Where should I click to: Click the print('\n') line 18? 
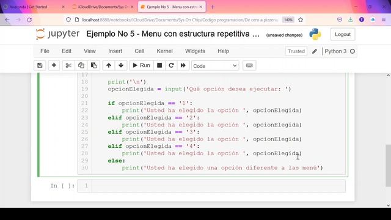(x=127, y=82)
